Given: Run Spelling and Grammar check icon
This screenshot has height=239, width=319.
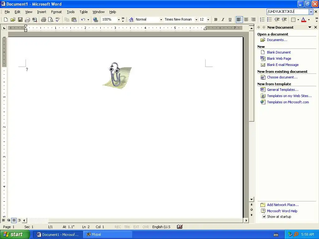Looking at the screenshot, I should click(58, 20).
